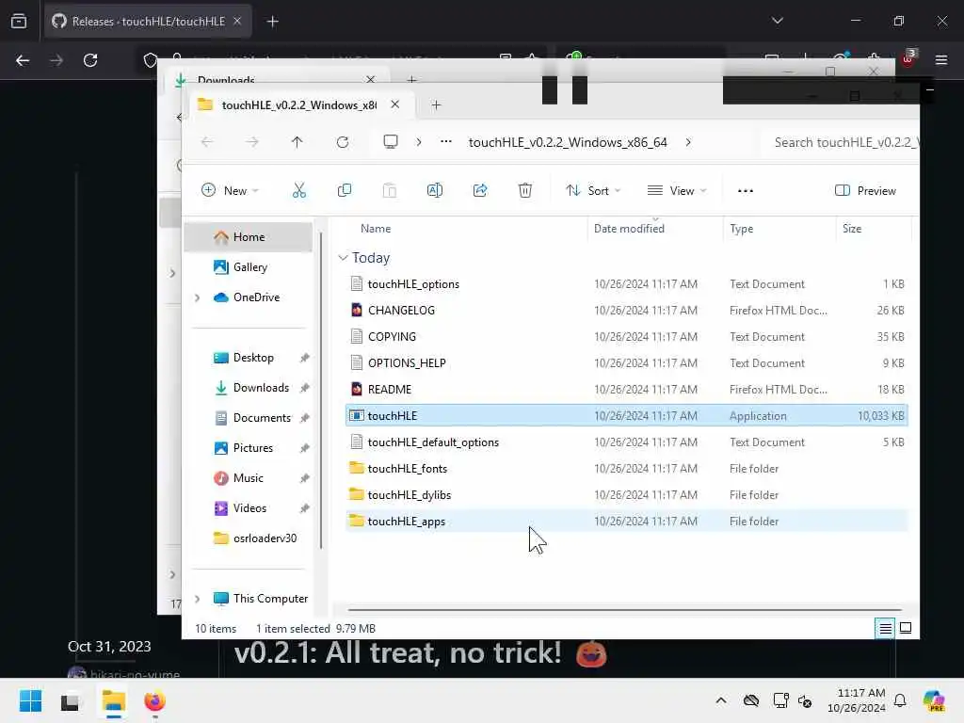This screenshot has width=964, height=723.
Task: Expand breadcrumb chevron after touchHLE_v0.2.2_Windows_x86_64
Action: pyautogui.click(x=688, y=142)
